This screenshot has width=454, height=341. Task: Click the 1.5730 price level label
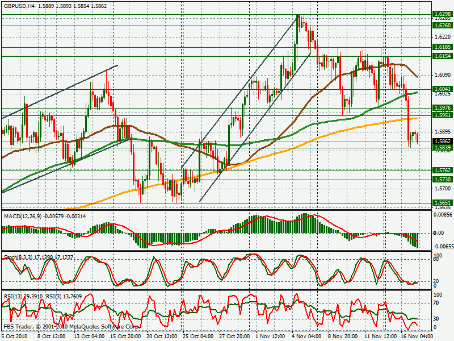point(443,180)
